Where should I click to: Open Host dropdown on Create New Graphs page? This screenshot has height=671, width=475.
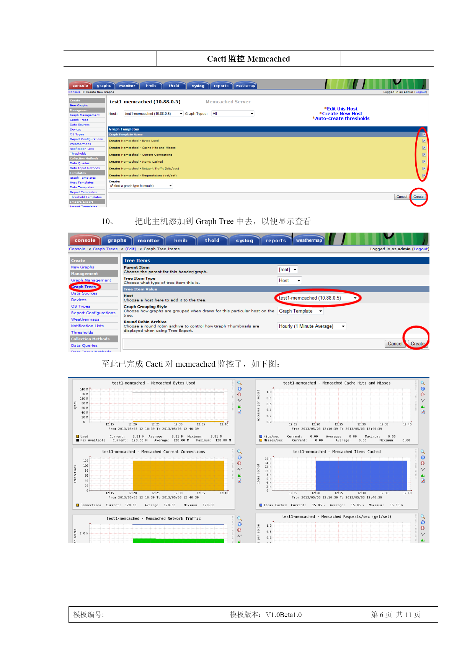coord(153,114)
